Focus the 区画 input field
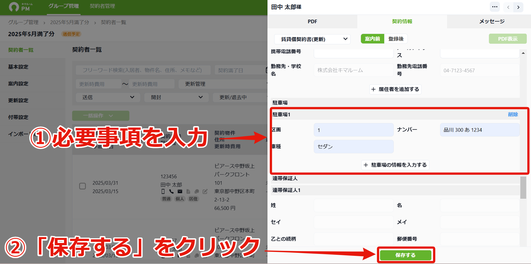Screen dimensions: 531x264 pos(354,130)
